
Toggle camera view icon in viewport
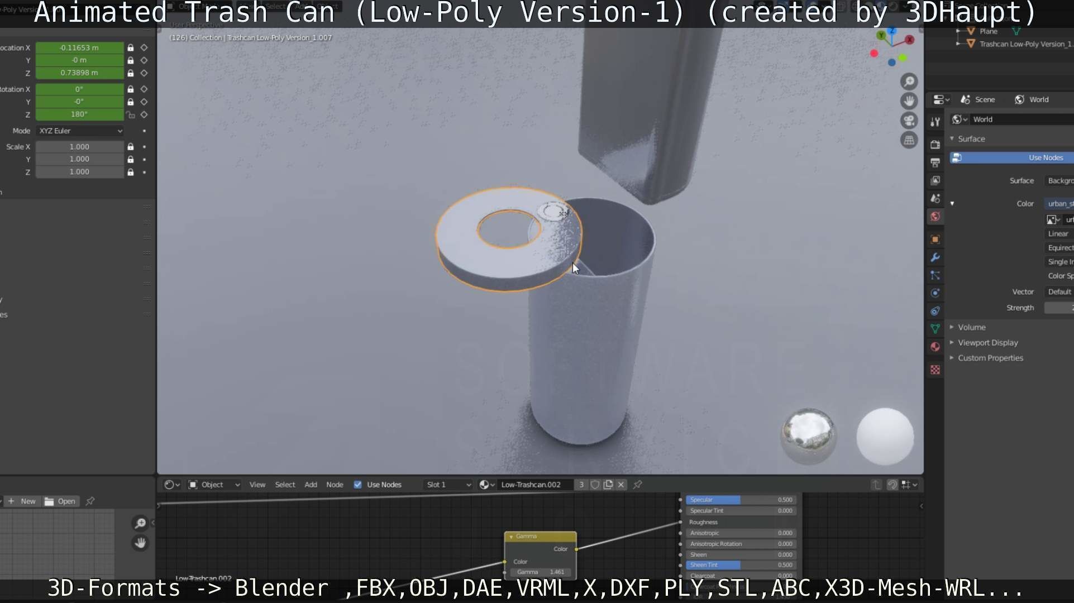(x=909, y=121)
